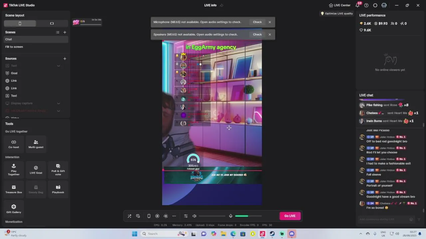Select the Chat scene
Screen dimensions: 426x239
(36, 39)
